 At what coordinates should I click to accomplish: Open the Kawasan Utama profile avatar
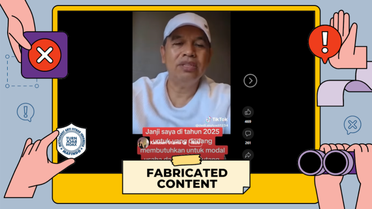click(143, 143)
